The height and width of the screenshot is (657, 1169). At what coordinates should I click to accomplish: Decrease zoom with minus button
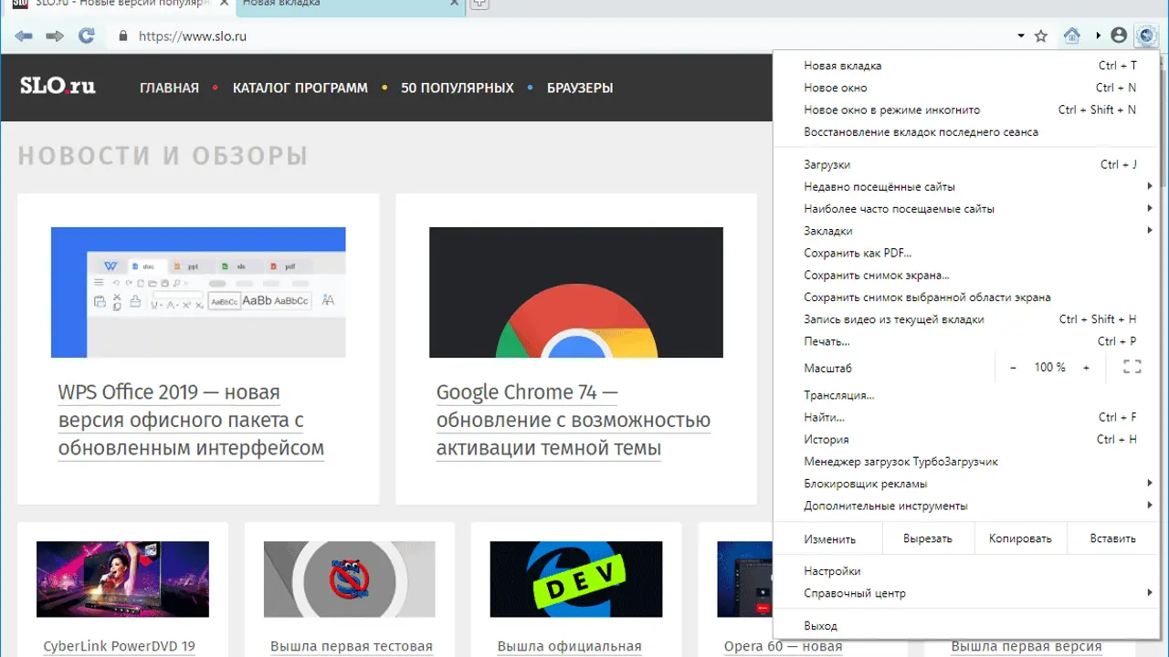(1013, 367)
